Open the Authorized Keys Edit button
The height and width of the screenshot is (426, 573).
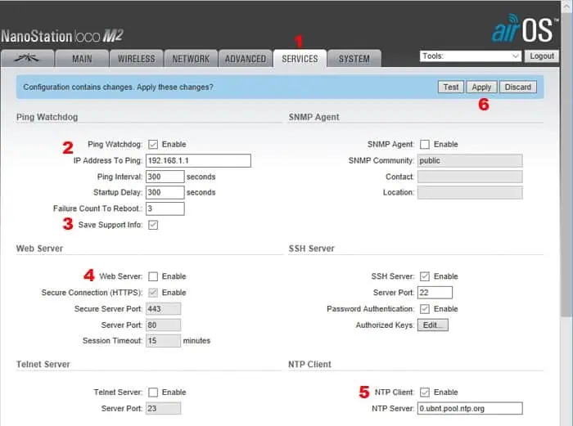pos(433,325)
